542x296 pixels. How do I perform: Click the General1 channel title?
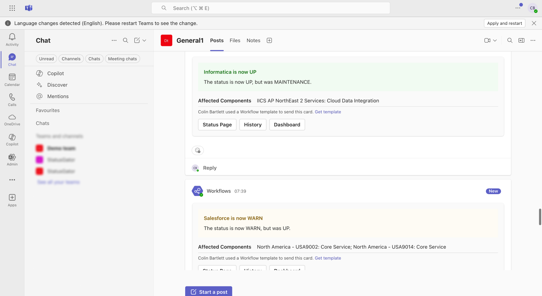pos(190,40)
